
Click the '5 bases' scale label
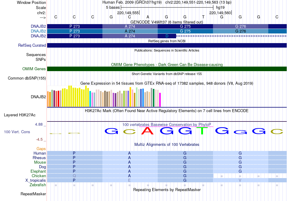pos(113,8)
